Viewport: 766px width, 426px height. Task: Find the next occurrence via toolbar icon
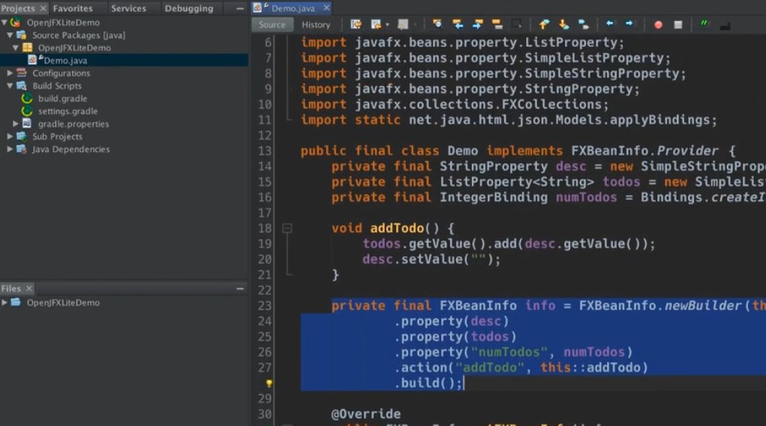478,24
